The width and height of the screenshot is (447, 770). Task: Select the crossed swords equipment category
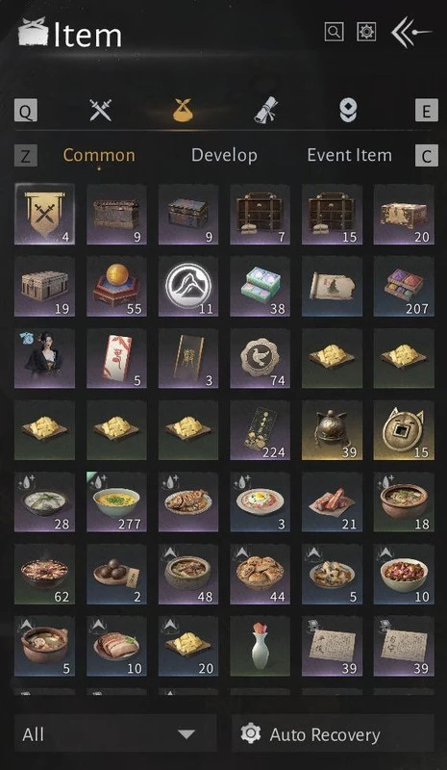pyautogui.click(x=101, y=110)
